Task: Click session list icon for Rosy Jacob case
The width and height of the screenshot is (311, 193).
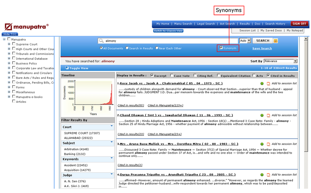Action: point(268,83)
